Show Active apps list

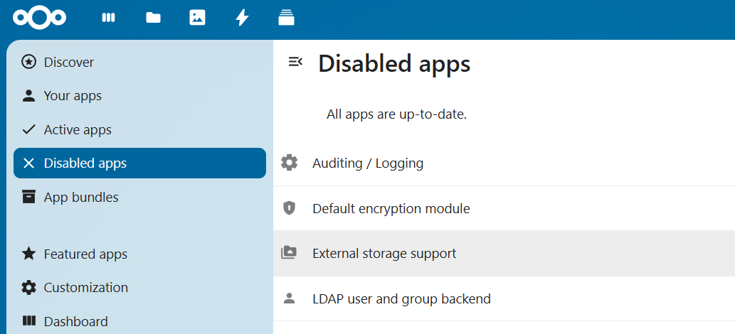click(x=78, y=130)
